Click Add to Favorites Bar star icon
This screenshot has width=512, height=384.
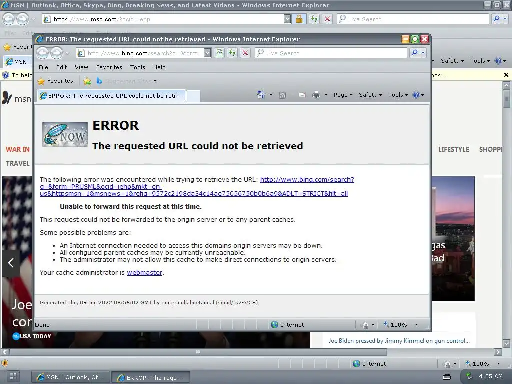coord(87,81)
